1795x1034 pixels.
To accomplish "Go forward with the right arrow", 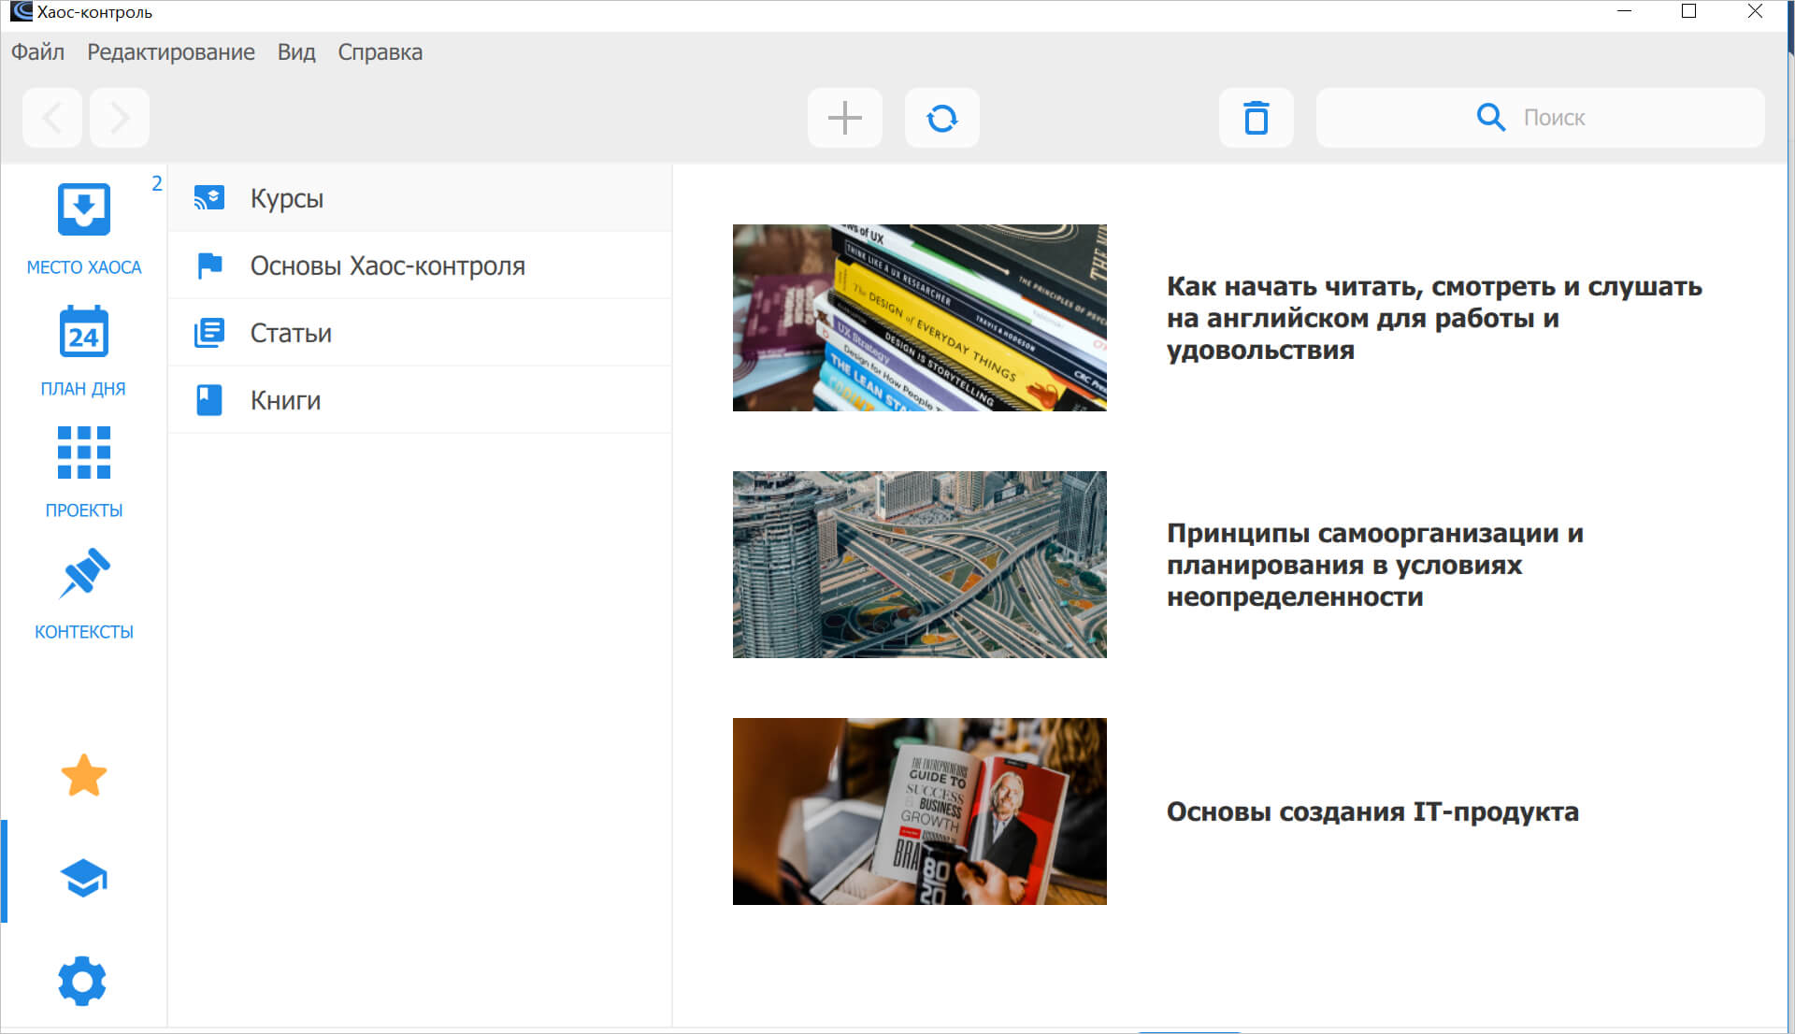I will [120, 118].
